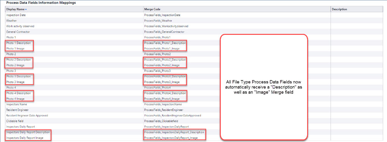Select Inspectors Daily Report Image cell
Screen dimensions: 387x142
tap(25, 138)
